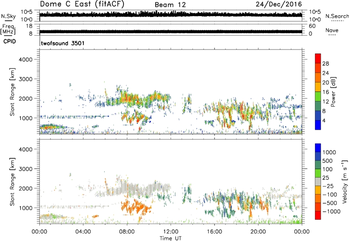The width and height of the screenshot is (349, 241).
Task: Click the black frequency band in Freq panel
Action: click(x=171, y=32)
